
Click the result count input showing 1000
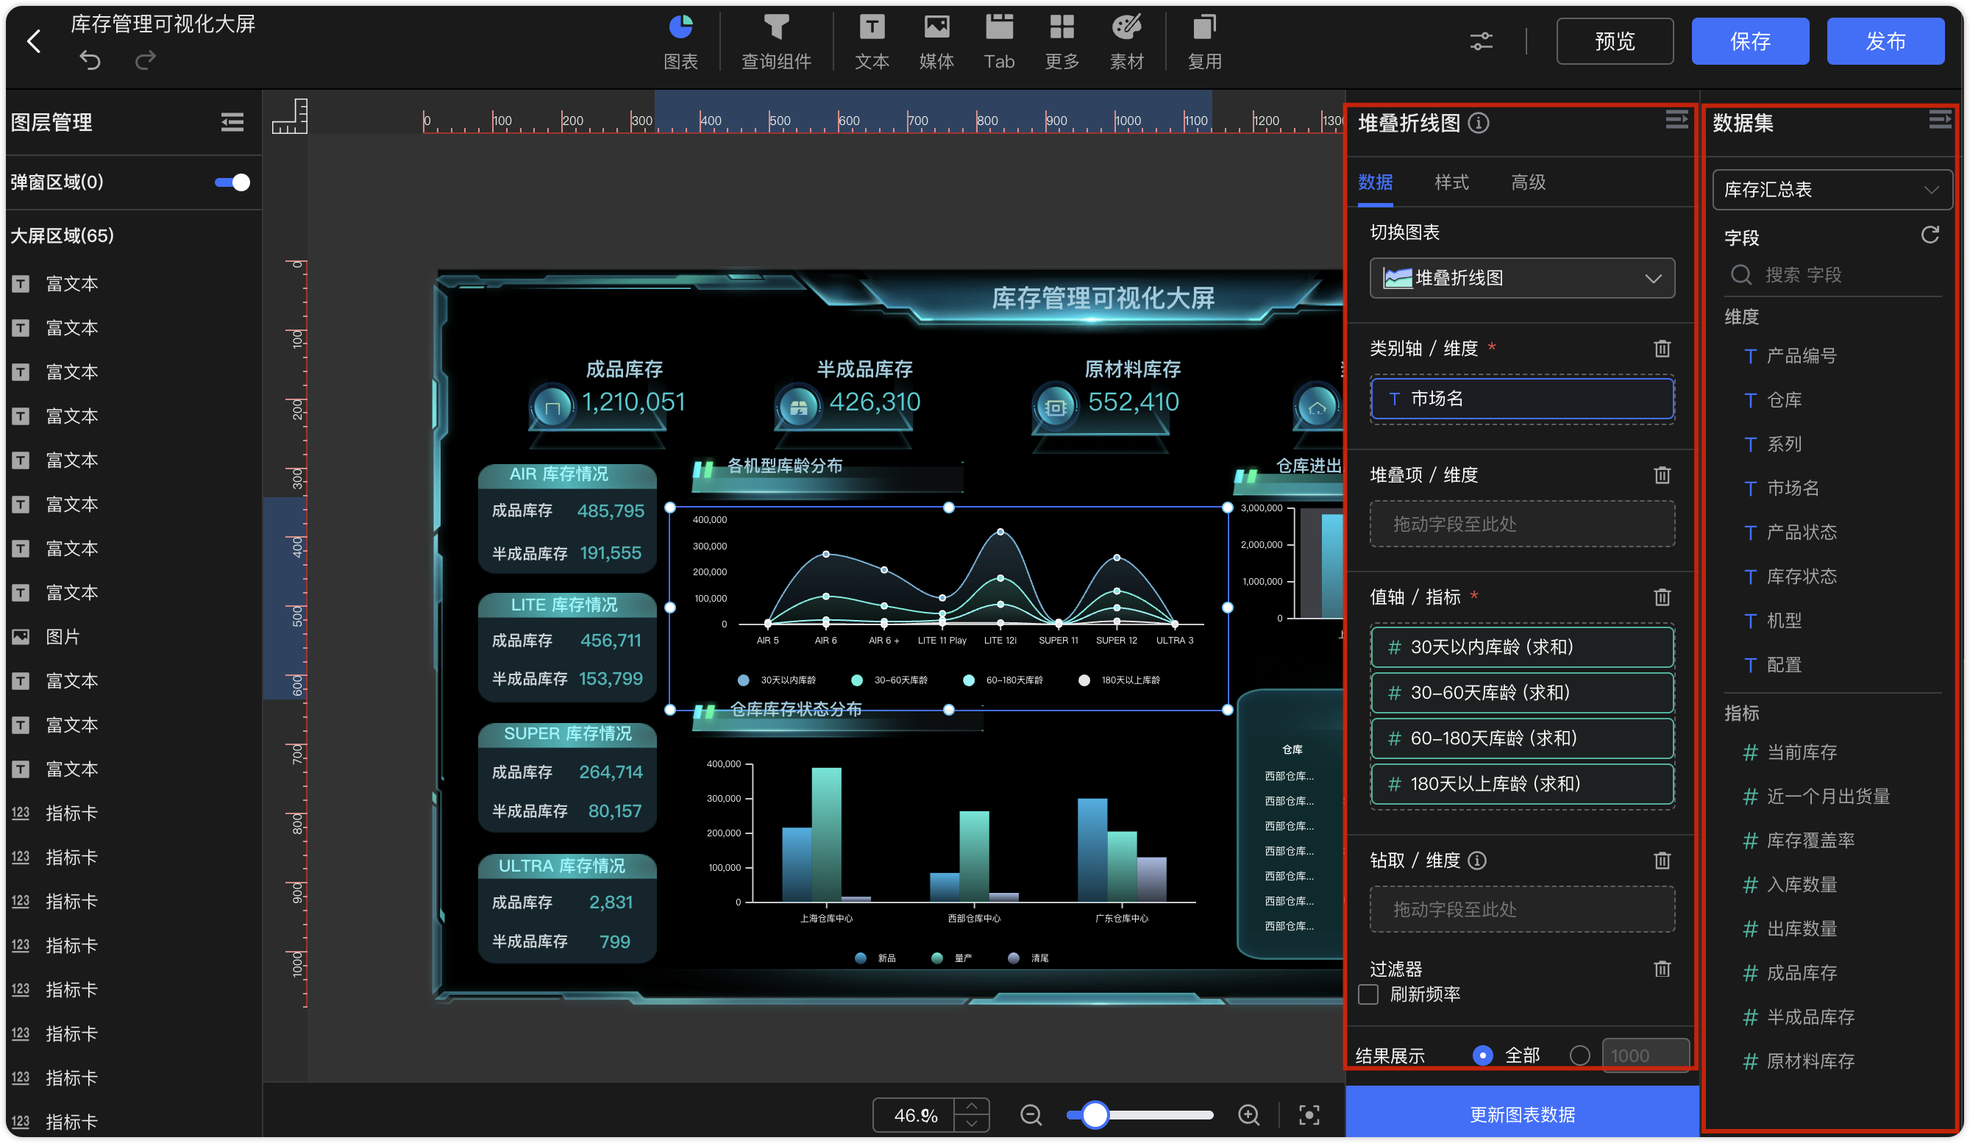(1646, 1055)
